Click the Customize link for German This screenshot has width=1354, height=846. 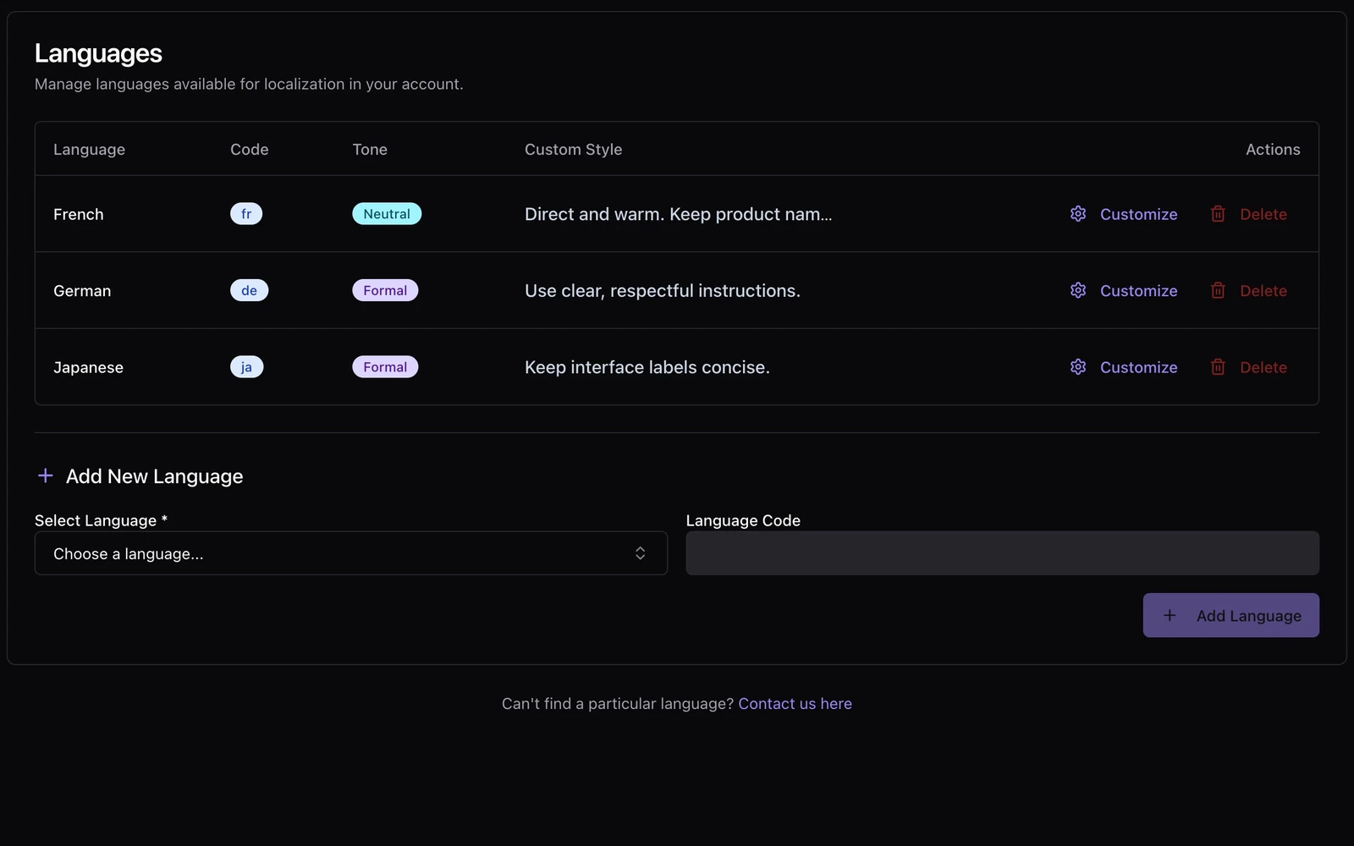tap(1138, 290)
